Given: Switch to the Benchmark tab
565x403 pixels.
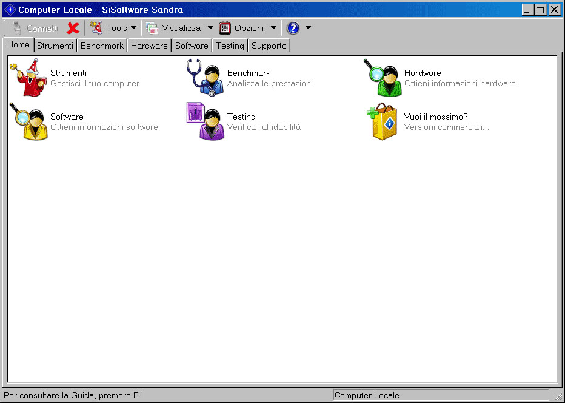Looking at the screenshot, I should (101, 45).
